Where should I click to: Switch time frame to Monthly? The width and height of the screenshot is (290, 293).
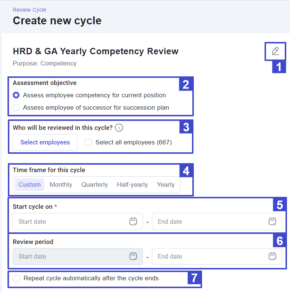(x=61, y=184)
